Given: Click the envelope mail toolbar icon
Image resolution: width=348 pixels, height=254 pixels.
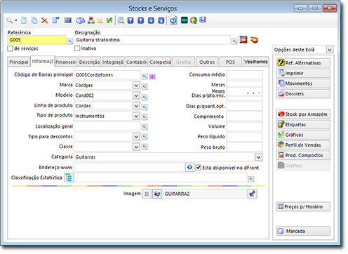Looking at the screenshot, I should click(100, 20).
